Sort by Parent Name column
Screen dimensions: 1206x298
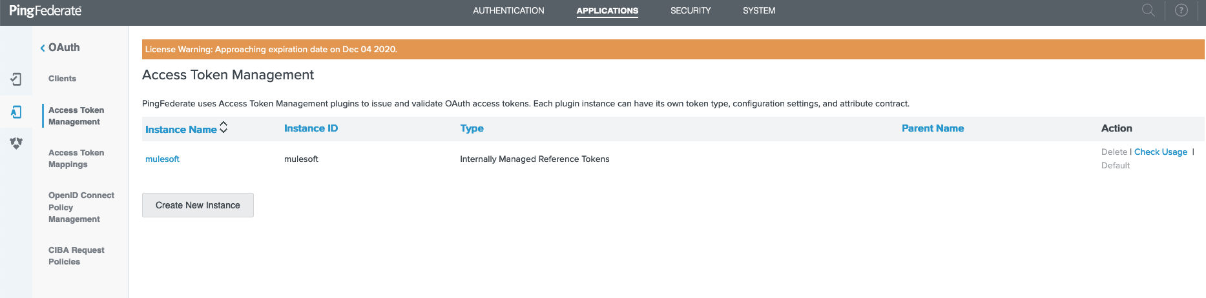932,128
